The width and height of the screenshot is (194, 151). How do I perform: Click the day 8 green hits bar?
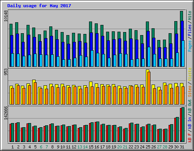tap(51, 31)
